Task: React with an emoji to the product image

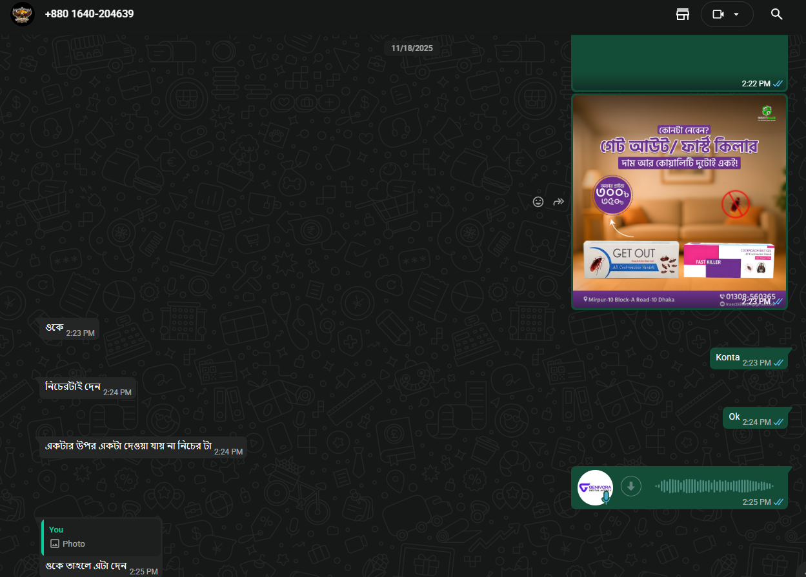Action: click(538, 202)
